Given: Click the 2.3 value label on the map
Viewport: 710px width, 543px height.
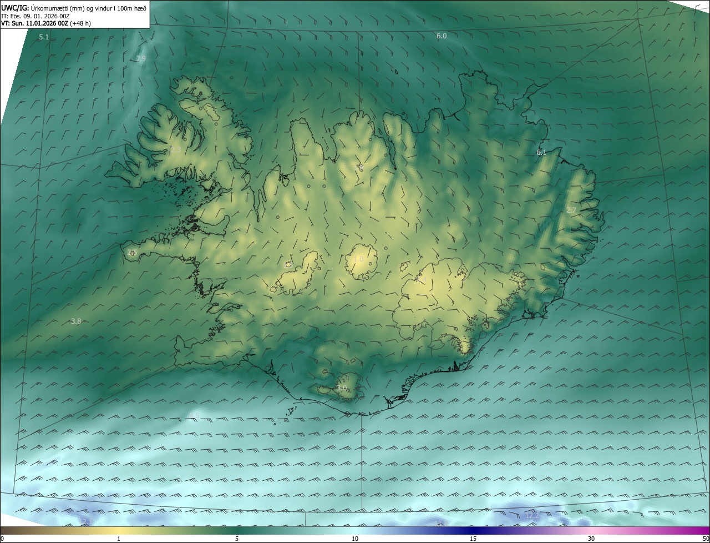Looking at the screenshot, I should (176, 150).
